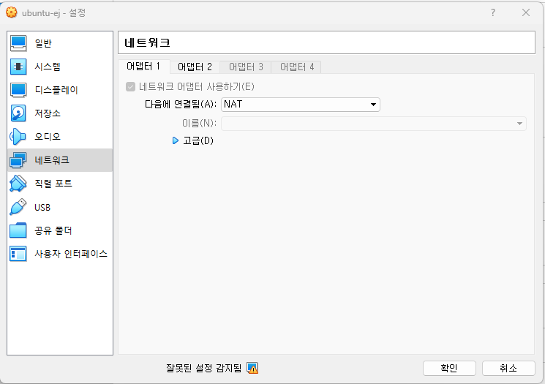Click 네트워크 label in sidebar
Image resolution: width=545 pixels, height=384 pixels.
(x=52, y=160)
